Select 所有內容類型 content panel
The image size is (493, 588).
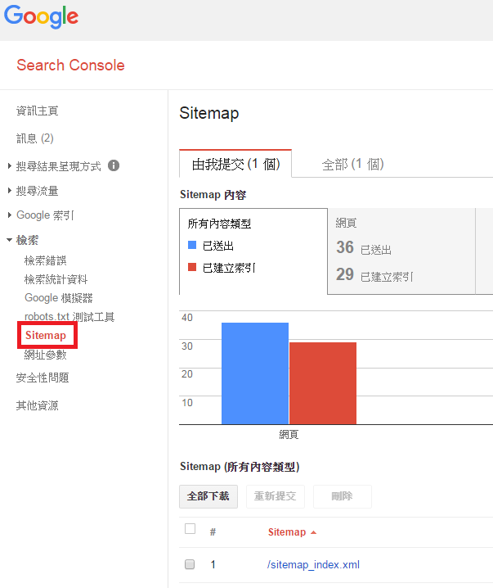(x=253, y=251)
